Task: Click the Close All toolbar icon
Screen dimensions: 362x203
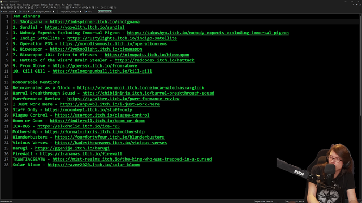Action: [x=18, y=7]
